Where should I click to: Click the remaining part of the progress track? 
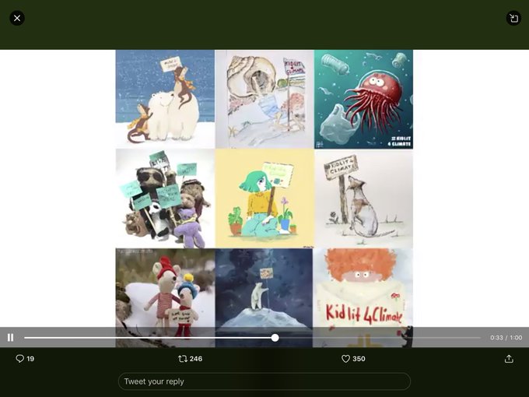coord(380,338)
